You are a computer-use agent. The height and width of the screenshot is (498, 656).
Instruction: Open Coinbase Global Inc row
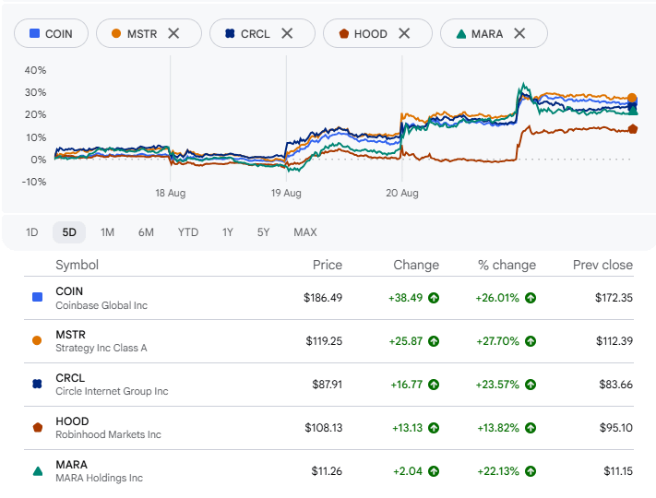click(328, 298)
